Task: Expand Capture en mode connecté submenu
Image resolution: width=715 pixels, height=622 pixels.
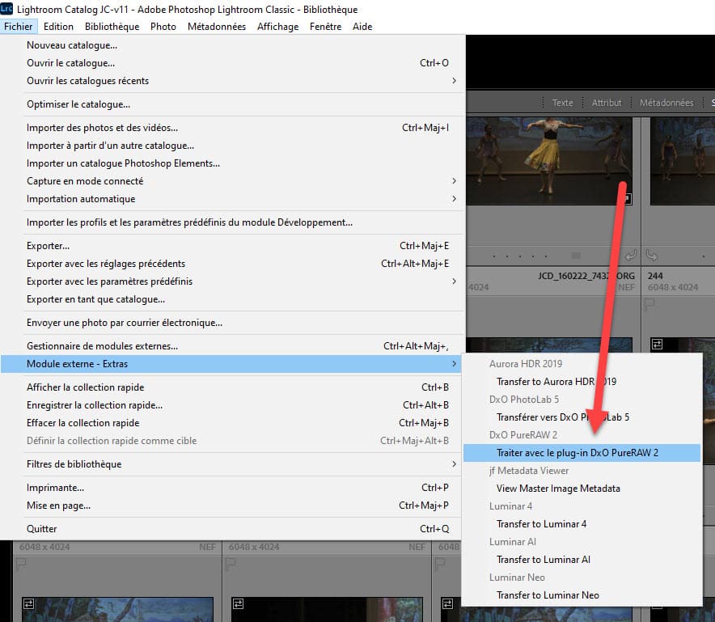Action: pos(233,181)
